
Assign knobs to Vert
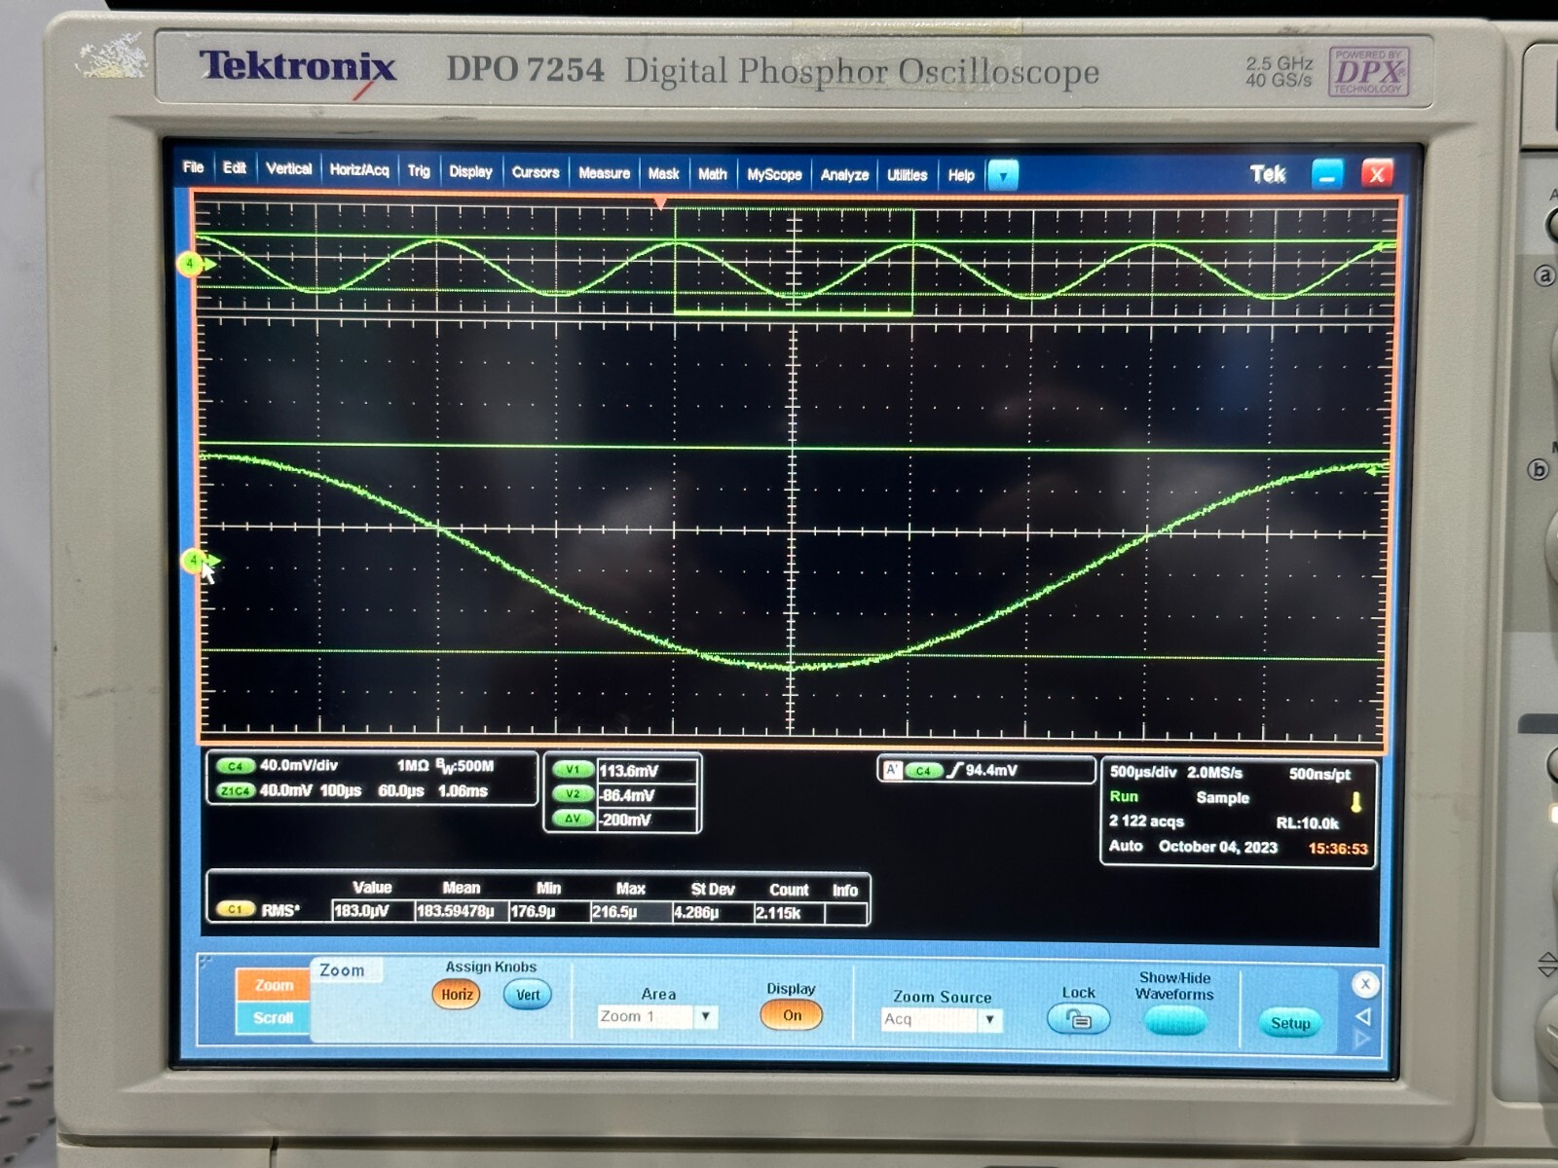528,995
